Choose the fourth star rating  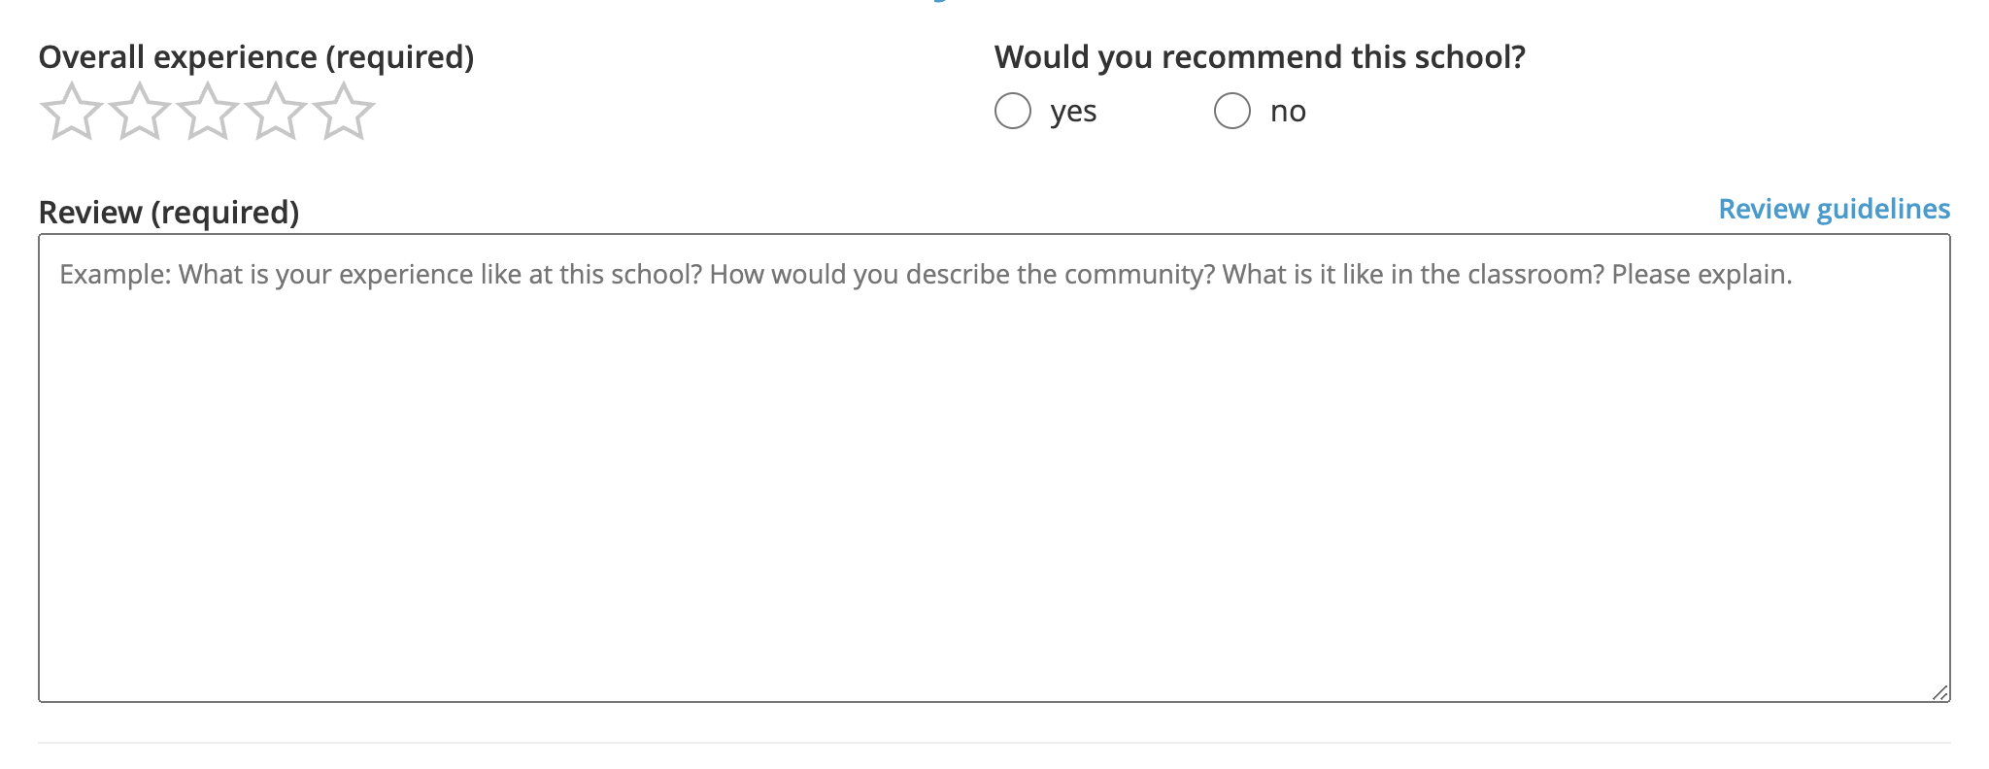click(x=276, y=112)
